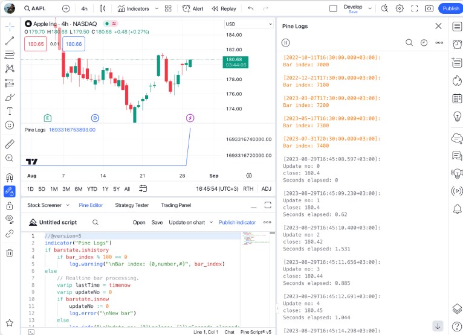Switch to the Pine Editor tab
463x335 pixels.
[x=91, y=205]
